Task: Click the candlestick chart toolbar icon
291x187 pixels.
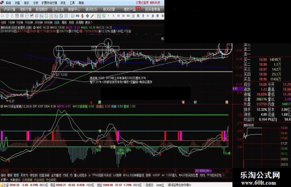Action: click(32, 16)
